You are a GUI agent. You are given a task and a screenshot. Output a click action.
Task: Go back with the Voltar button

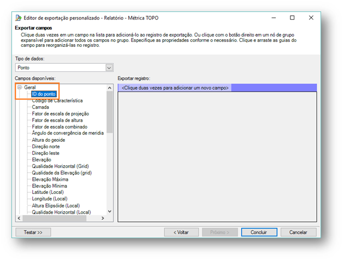coord(181,232)
